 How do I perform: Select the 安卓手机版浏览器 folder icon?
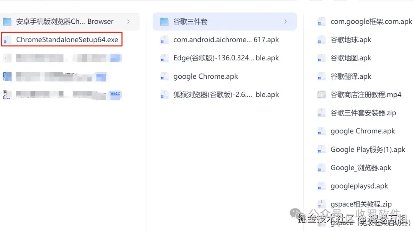click(x=7, y=21)
